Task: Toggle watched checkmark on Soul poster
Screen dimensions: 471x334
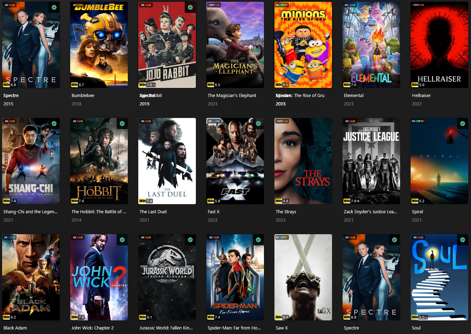Action: [463, 240]
